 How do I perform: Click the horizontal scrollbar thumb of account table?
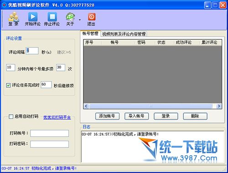pos(151,106)
